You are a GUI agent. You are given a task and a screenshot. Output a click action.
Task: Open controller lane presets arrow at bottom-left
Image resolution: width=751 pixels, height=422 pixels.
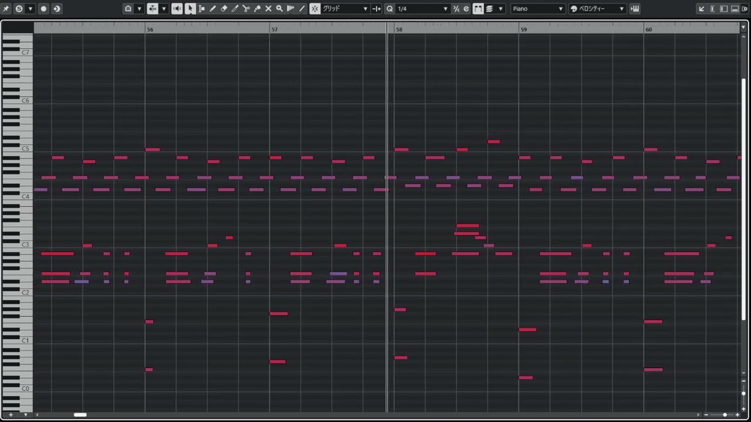[25, 415]
